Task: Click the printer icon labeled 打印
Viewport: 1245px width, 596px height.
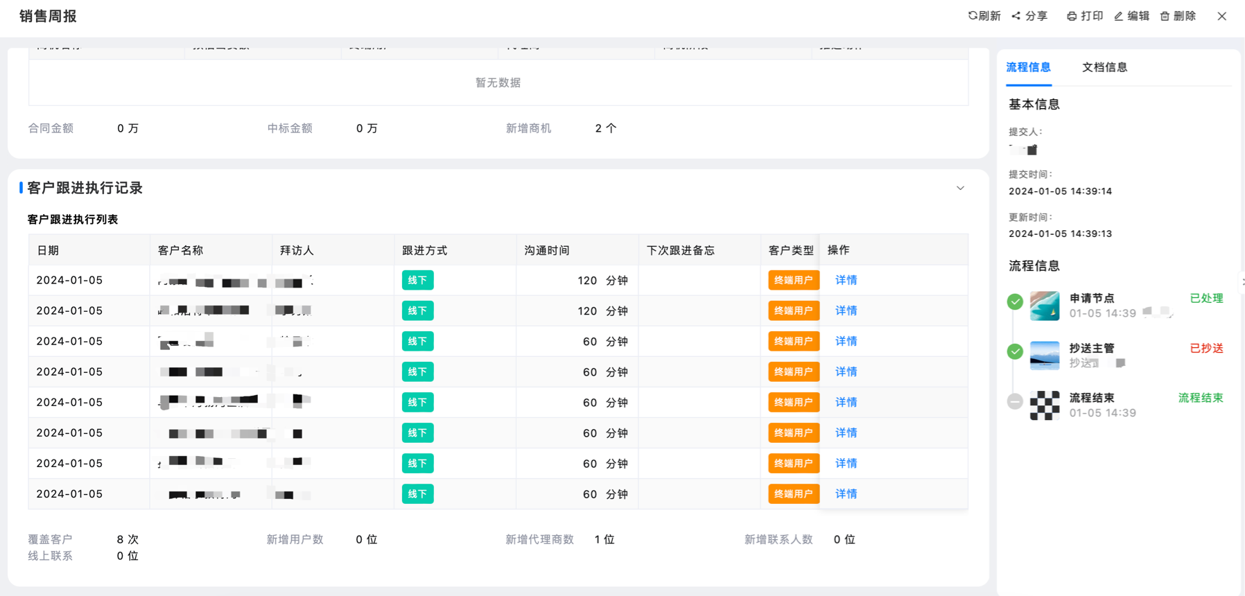Action: point(1072,16)
